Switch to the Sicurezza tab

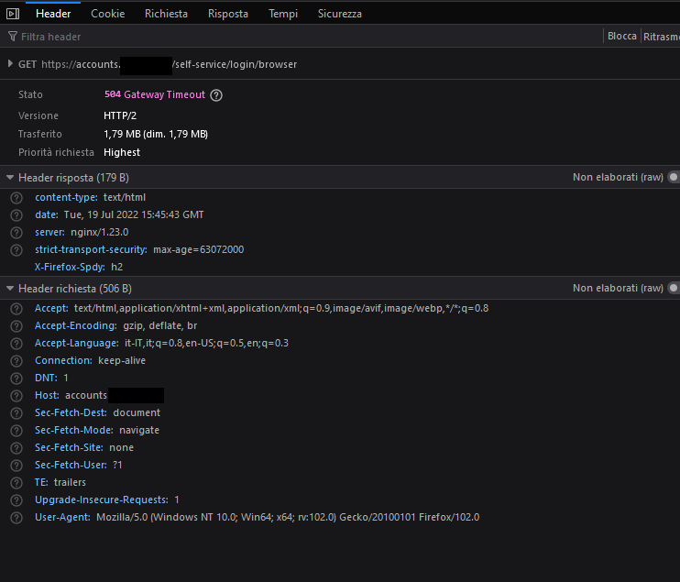click(x=340, y=14)
